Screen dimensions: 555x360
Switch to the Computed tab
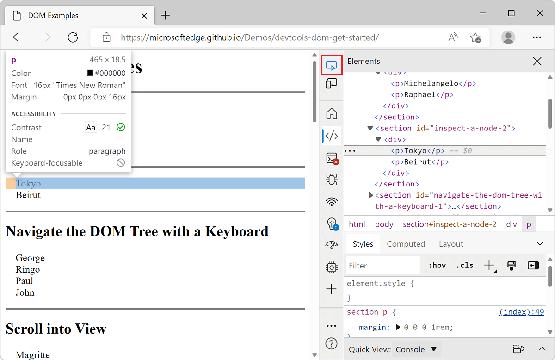406,243
